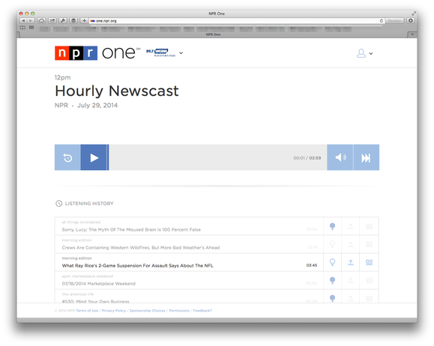This screenshot has width=434, height=346.
Task: Select the 'What Ray Rice's 2-Game Suspension' story
Action: pyautogui.click(x=189, y=262)
